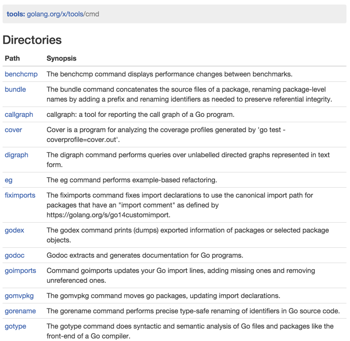Click the 'tools:' breadcrumb label link

(16, 14)
